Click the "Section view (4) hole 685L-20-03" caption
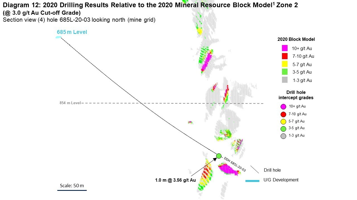Image resolution: width=357 pixels, height=200 pixels. tap(79, 20)
